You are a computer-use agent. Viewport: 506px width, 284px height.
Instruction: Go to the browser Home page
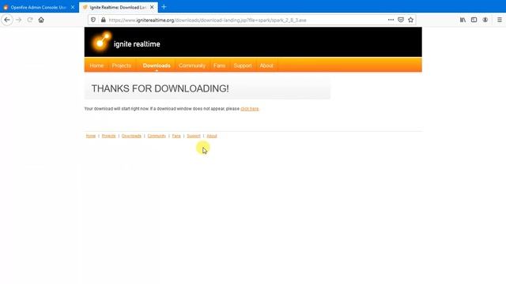tap(41, 20)
